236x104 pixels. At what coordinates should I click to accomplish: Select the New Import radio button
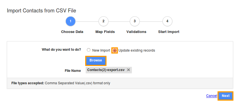pos(89,50)
